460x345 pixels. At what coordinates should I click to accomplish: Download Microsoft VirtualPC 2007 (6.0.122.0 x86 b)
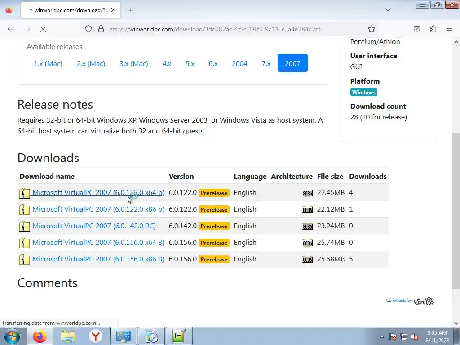(x=98, y=209)
